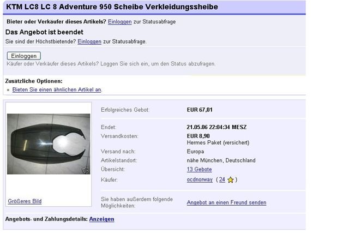This screenshot has width=349, height=233.
Task: Click Einloggen link beside 'Bieter oder Verkäufer'
Action: (119, 22)
